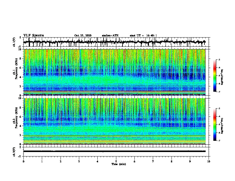
Task: Click the "-7" label on ch.2 color bar
Action: (219, 140)
